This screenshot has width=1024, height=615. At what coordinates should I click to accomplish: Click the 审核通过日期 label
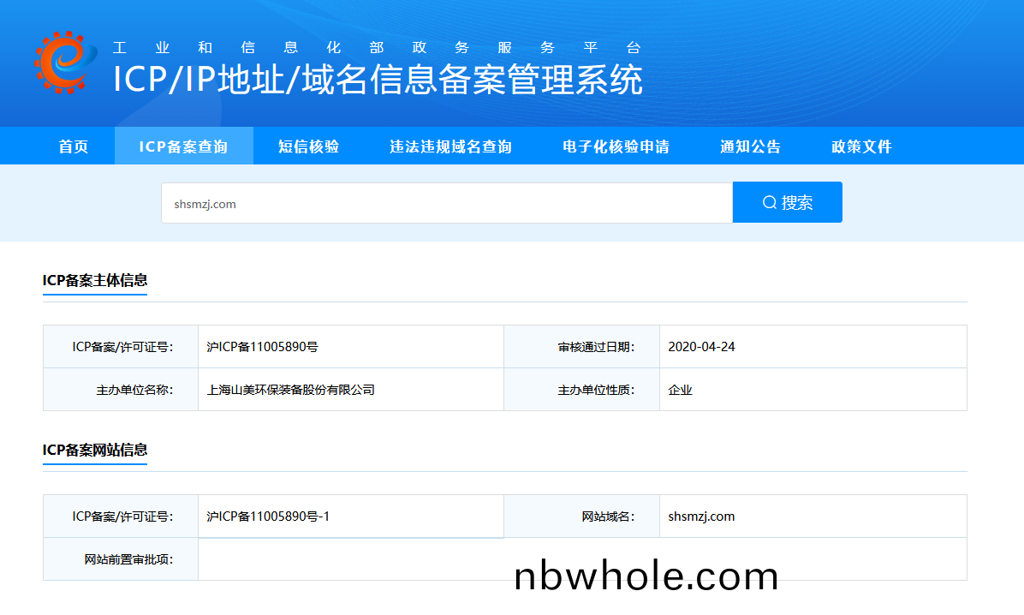(596, 347)
